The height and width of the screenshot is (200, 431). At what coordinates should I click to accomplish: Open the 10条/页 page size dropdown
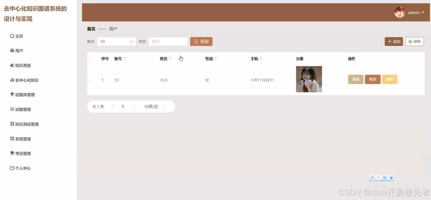click(x=153, y=107)
